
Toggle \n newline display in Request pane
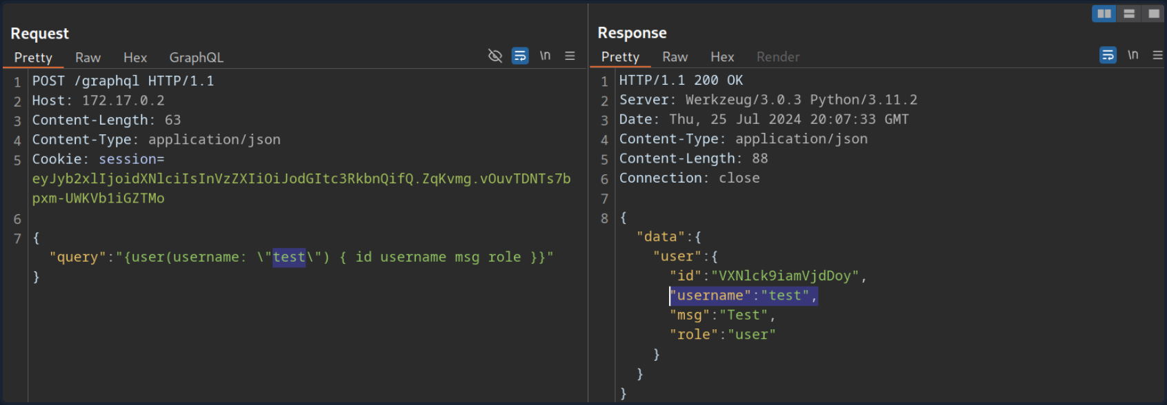[545, 55]
